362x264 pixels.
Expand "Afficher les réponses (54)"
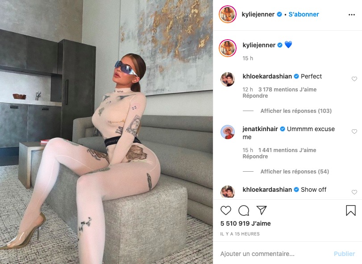click(295, 172)
